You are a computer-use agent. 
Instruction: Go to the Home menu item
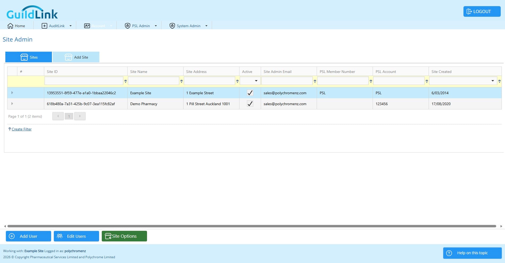coord(17,26)
